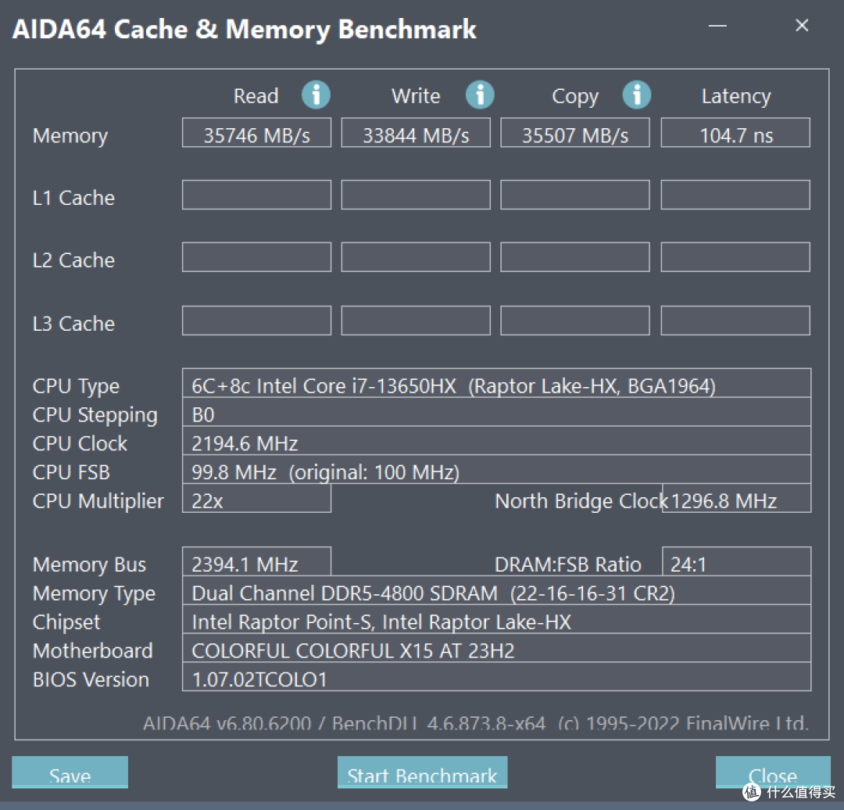Select the Memory Copy value field
Screen dimensions: 844x810
point(575,132)
